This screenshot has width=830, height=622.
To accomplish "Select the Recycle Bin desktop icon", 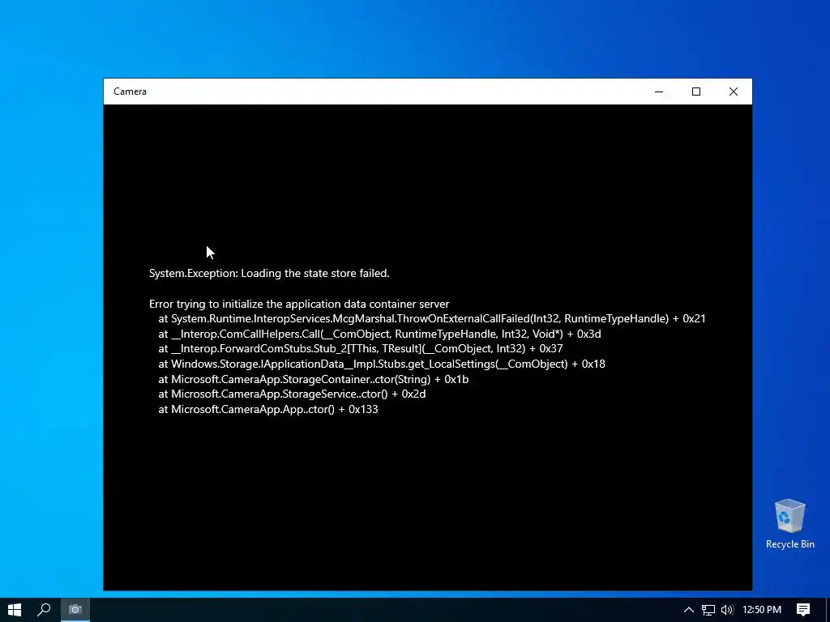I will (789, 524).
